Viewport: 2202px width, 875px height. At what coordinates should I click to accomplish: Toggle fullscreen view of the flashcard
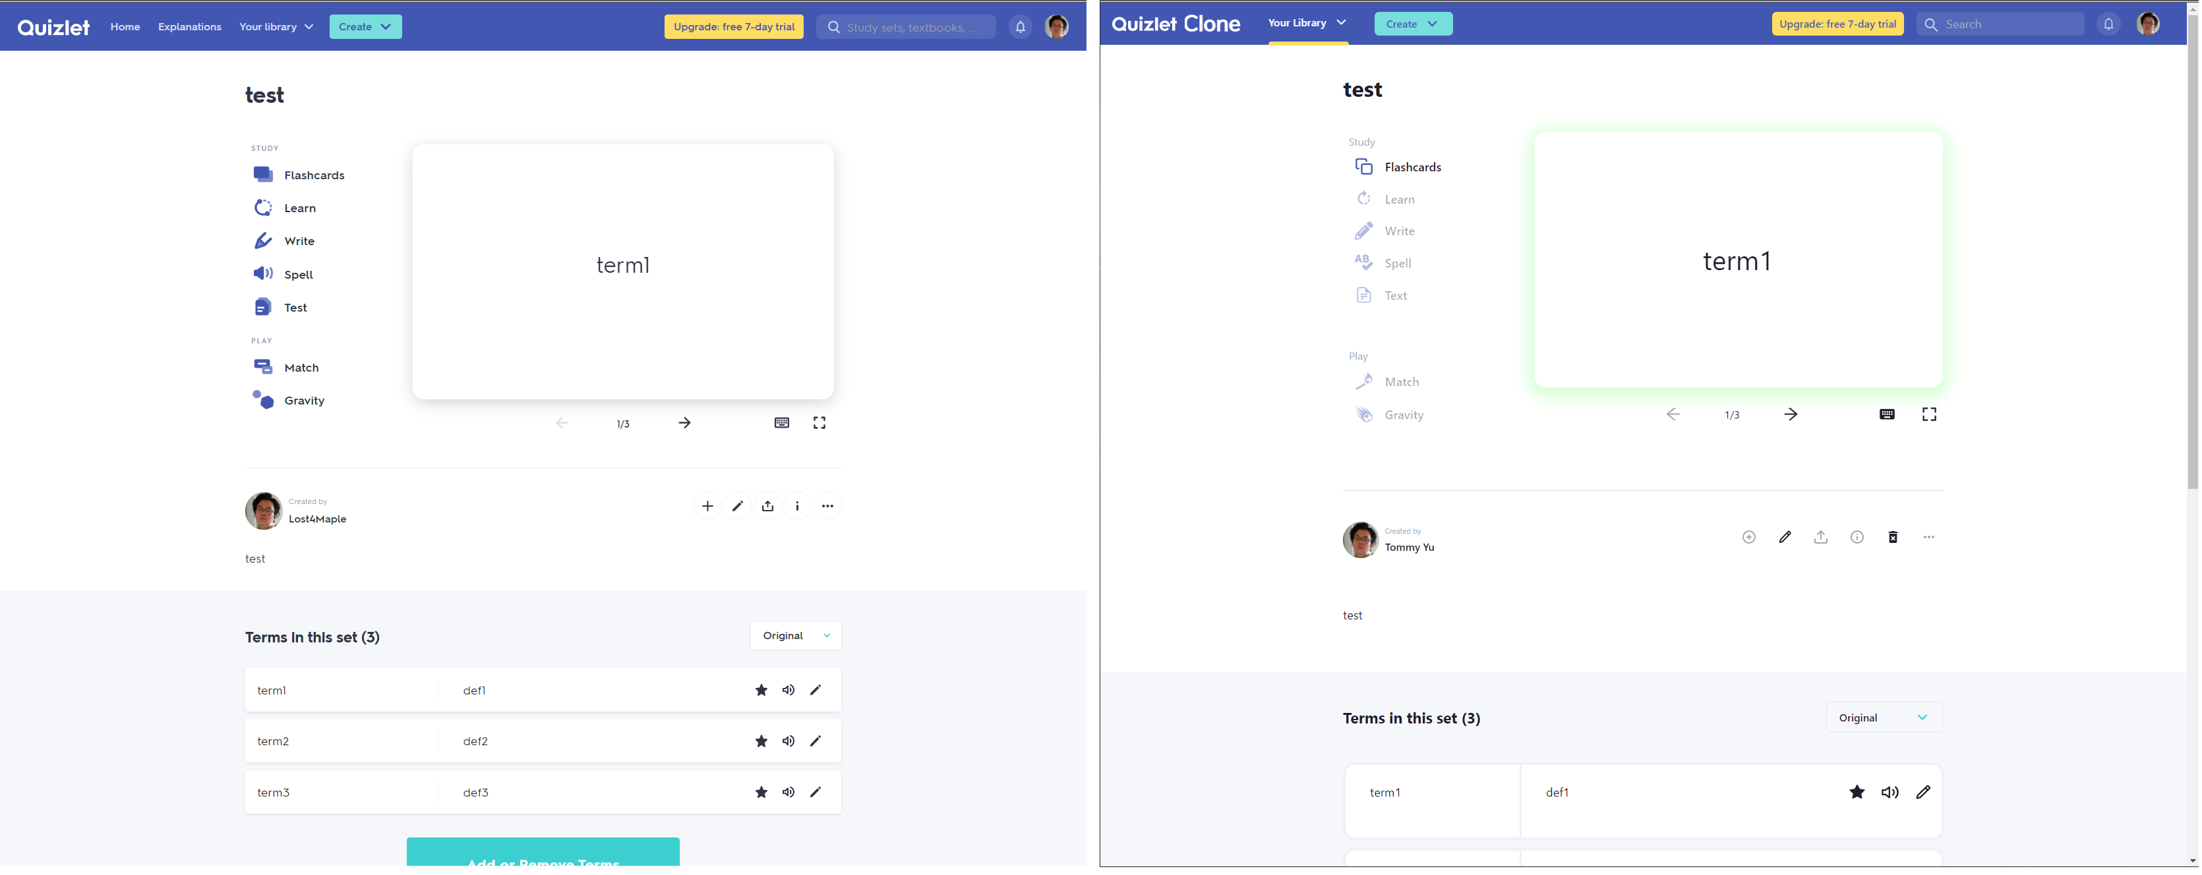819,422
